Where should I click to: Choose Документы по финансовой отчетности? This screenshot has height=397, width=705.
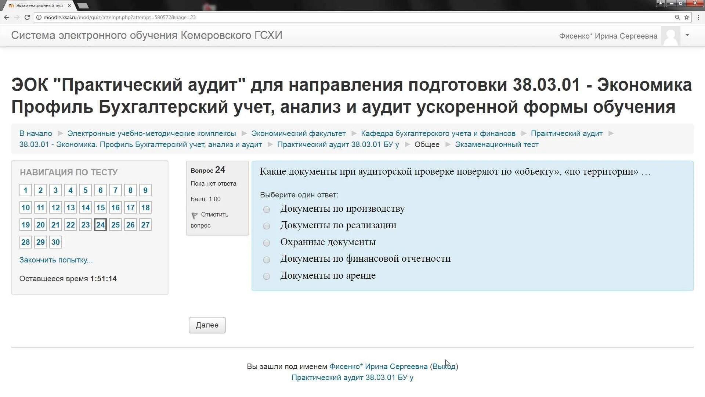pos(267,260)
